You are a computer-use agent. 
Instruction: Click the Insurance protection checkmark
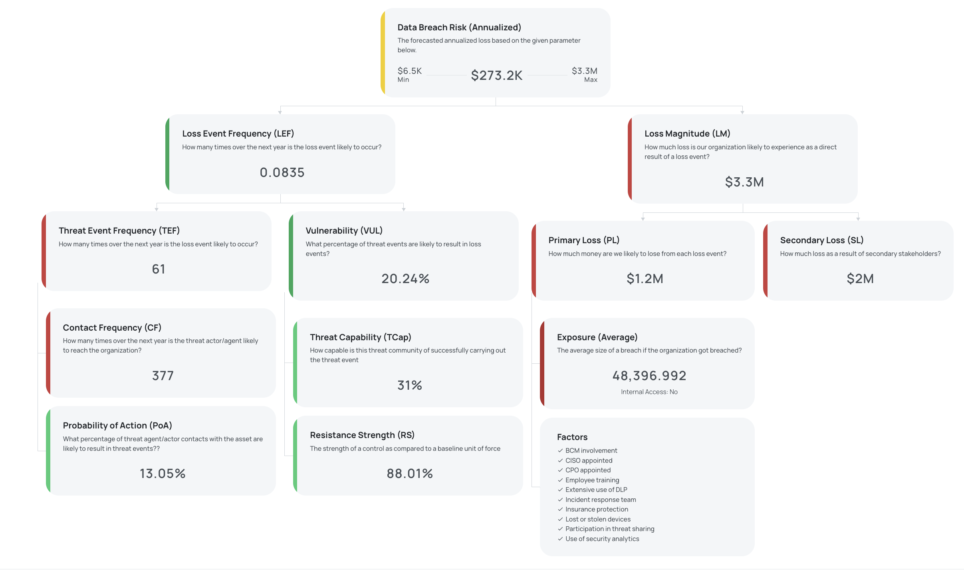pos(560,509)
